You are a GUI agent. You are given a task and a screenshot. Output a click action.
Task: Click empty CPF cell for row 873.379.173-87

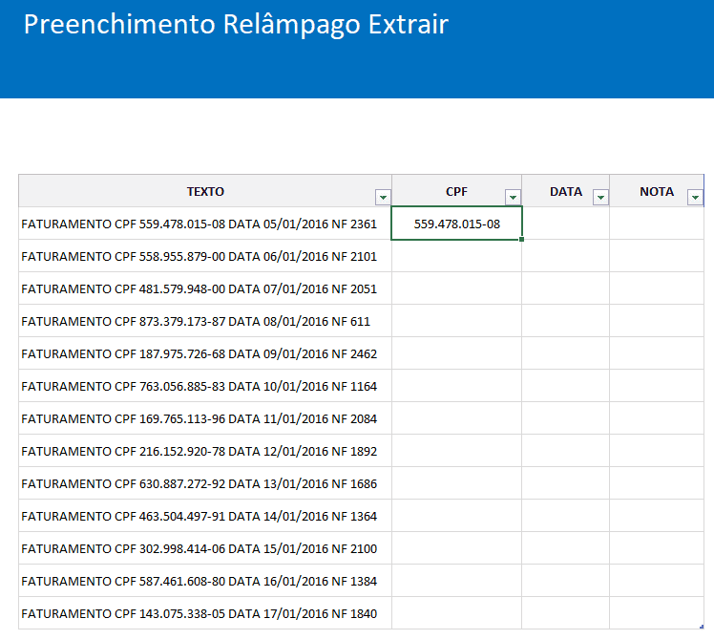coord(456,320)
